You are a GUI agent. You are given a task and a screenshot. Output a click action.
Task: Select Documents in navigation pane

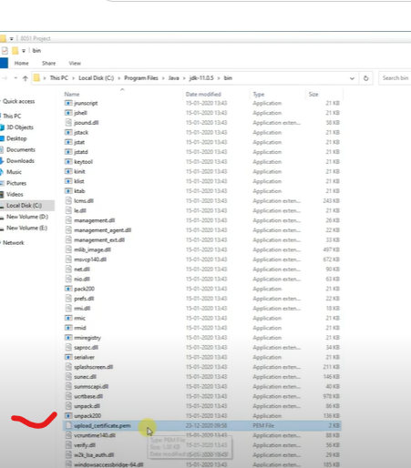[x=21, y=150]
